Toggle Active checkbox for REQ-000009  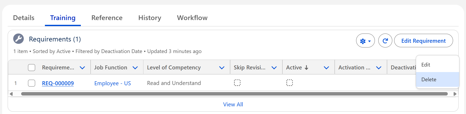(290, 83)
